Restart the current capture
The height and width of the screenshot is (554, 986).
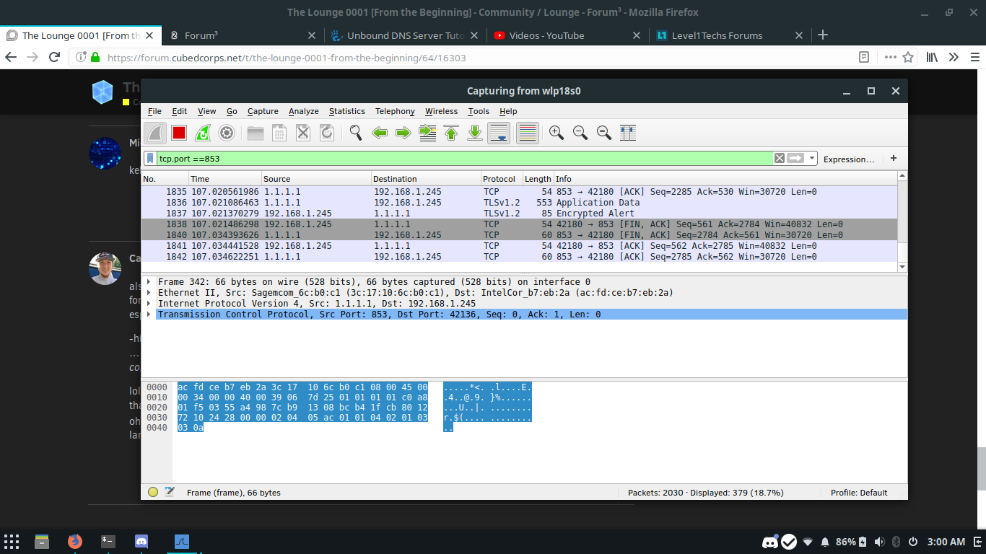point(203,133)
